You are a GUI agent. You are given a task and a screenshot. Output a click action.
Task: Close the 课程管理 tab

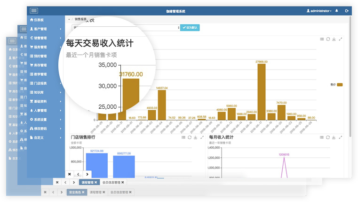click(95, 182)
